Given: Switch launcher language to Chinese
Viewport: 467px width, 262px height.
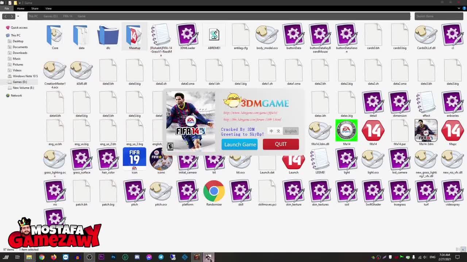Looking at the screenshot, I should 275,131.
